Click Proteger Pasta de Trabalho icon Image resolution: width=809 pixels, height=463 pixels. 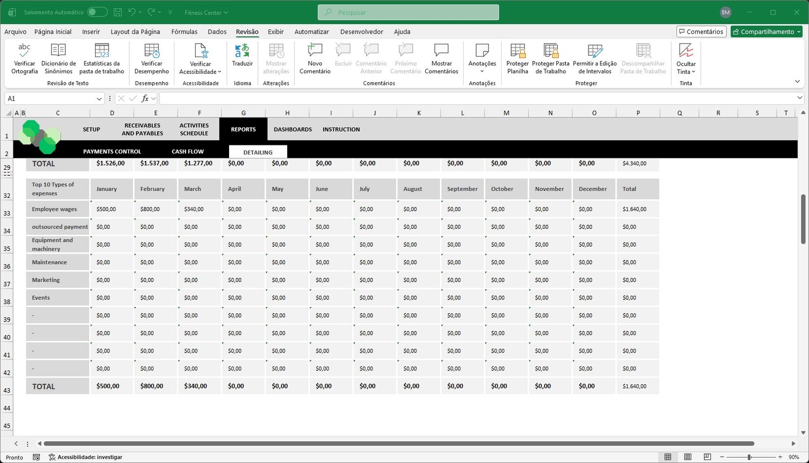click(551, 51)
